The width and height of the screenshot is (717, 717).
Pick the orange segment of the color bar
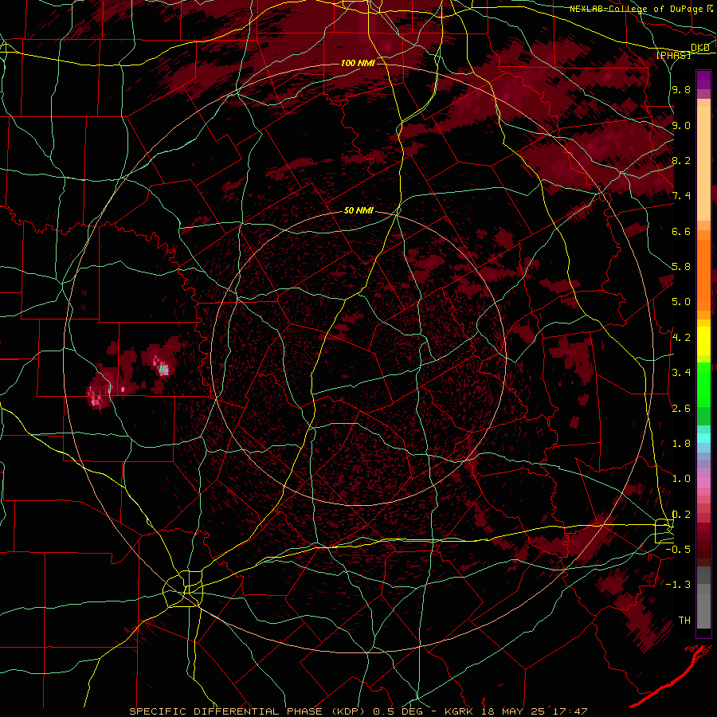click(x=703, y=276)
